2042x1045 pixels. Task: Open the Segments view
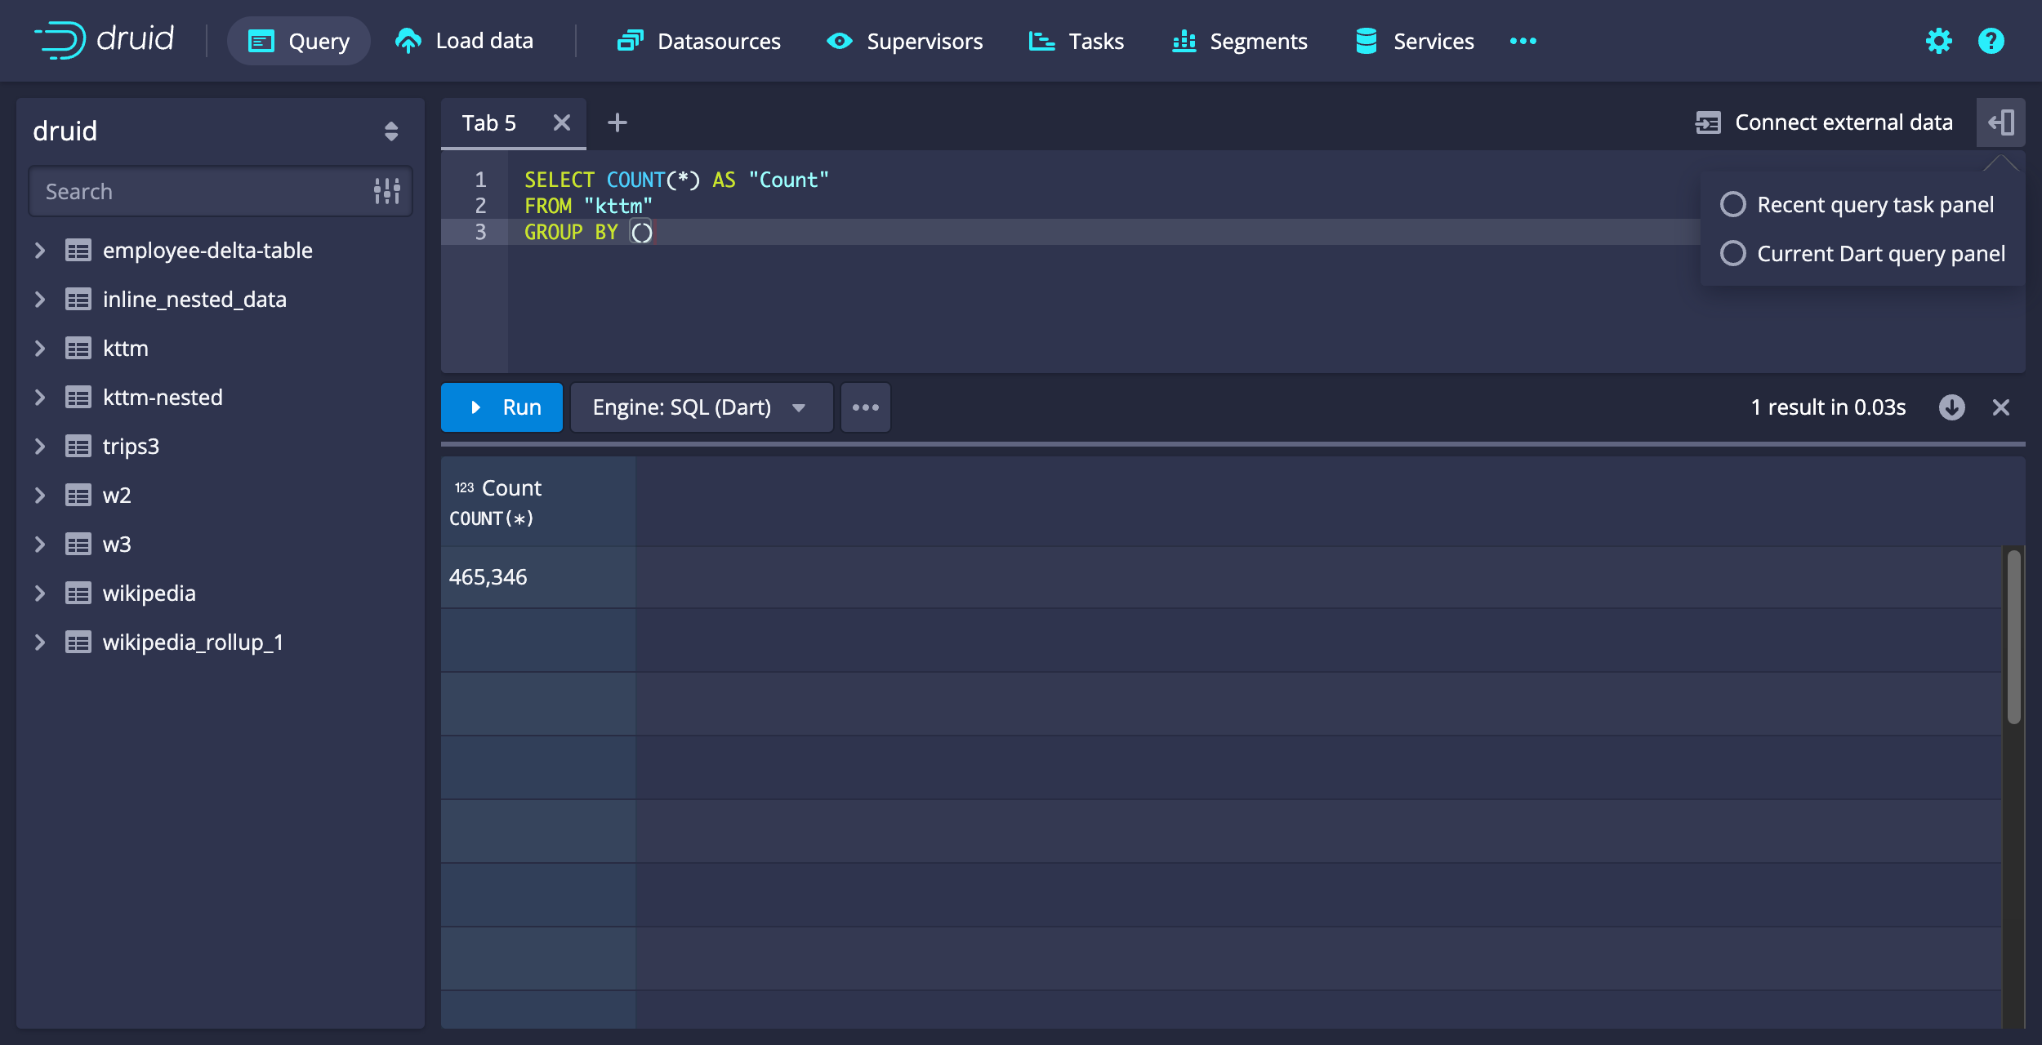tap(1239, 41)
